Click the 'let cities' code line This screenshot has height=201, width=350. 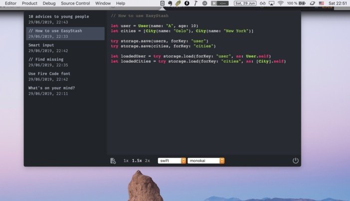(182, 31)
